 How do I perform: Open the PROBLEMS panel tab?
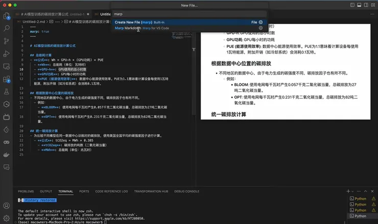[x=26, y=191]
